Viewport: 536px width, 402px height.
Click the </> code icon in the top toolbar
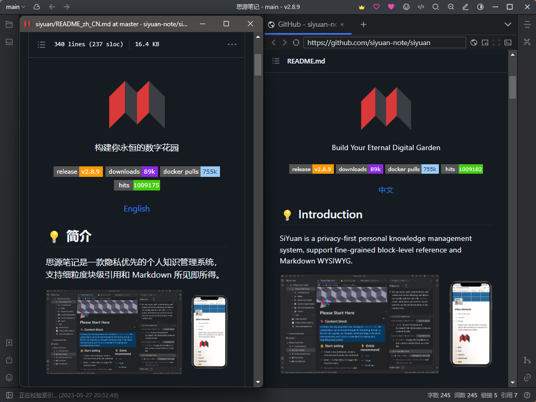click(421, 7)
